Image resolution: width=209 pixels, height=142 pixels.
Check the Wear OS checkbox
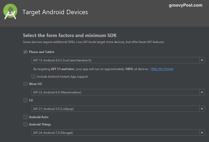tap(25, 84)
